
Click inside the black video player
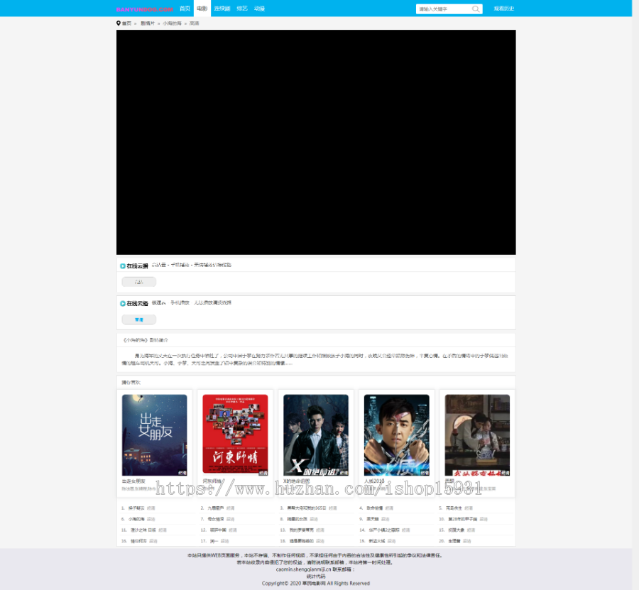316,142
